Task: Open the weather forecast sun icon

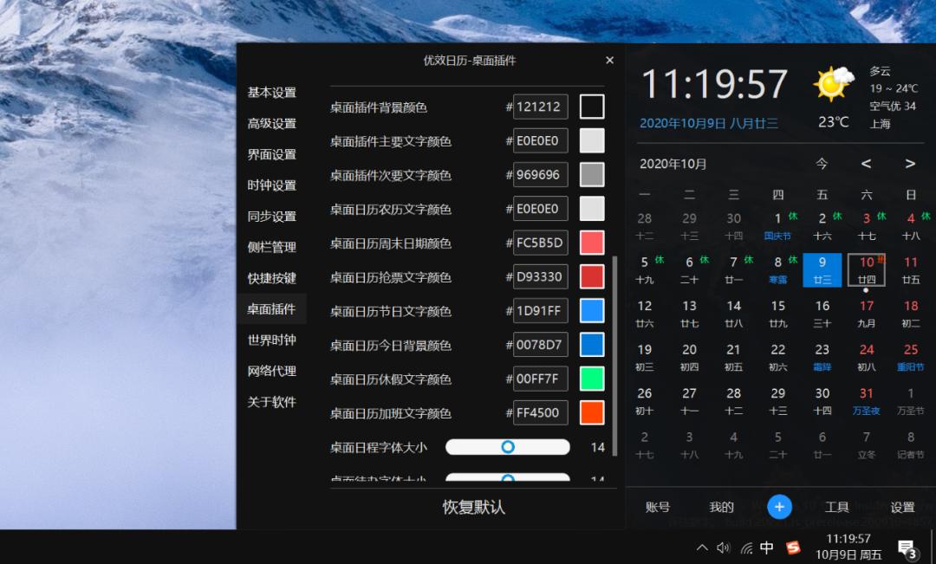Action: coord(832,82)
